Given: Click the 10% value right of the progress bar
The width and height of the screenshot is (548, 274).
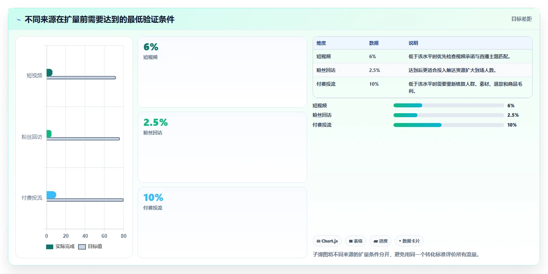Looking at the screenshot, I should click(x=512, y=125).
